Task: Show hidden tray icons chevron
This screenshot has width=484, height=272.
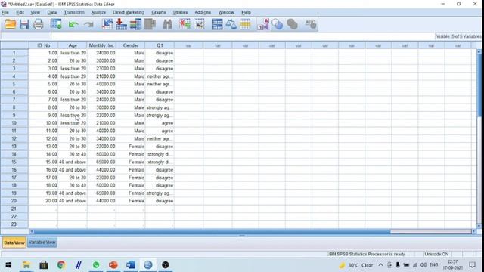Action: click(x=380, y=265)
